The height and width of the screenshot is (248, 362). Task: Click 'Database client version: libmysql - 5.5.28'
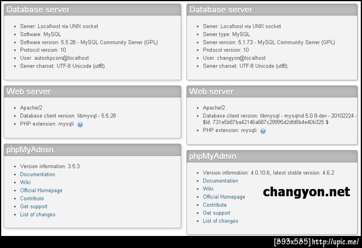68,116
